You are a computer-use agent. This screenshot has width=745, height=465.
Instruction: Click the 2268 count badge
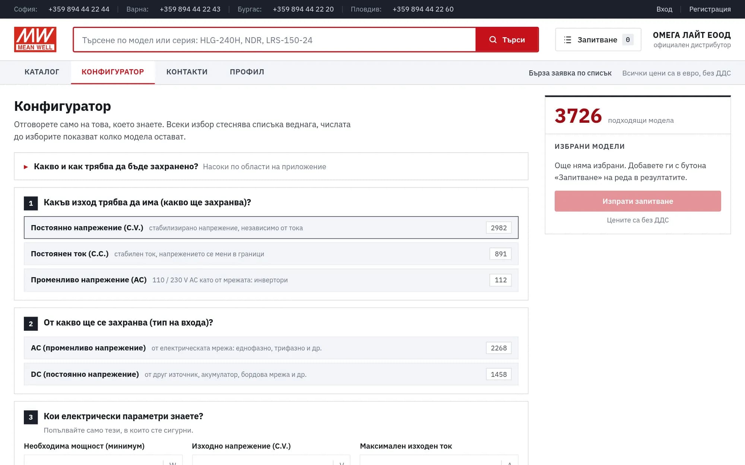click(499, 348)
